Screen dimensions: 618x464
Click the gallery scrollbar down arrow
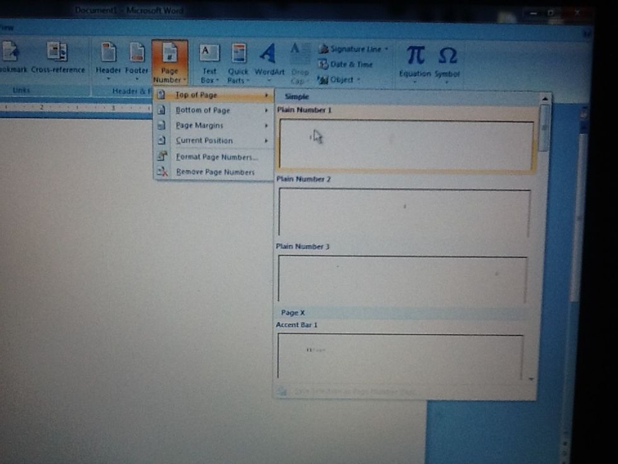(x=531, y=379)
